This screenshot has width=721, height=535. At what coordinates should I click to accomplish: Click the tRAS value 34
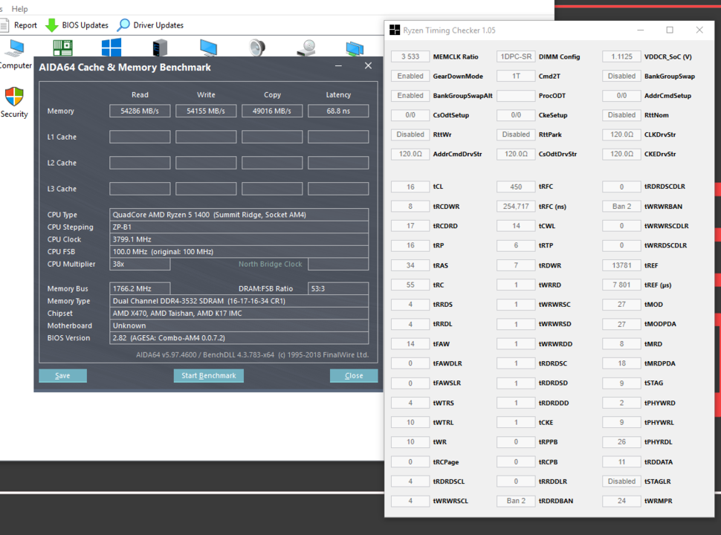tap(410, 265)
